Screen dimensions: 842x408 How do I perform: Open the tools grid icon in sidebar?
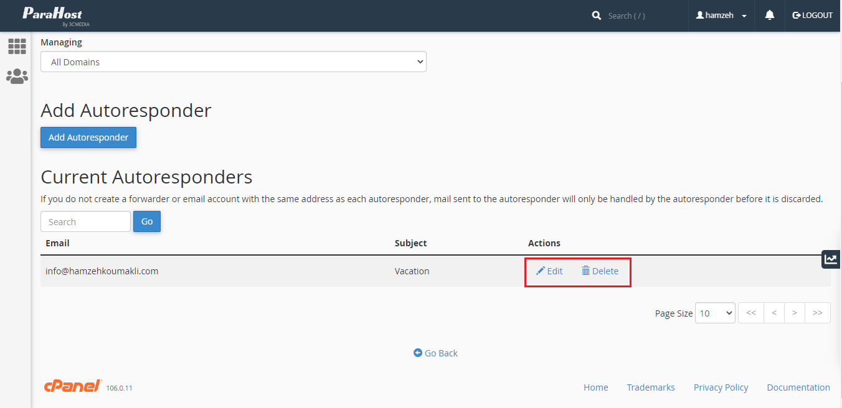[x=17, y=46]
